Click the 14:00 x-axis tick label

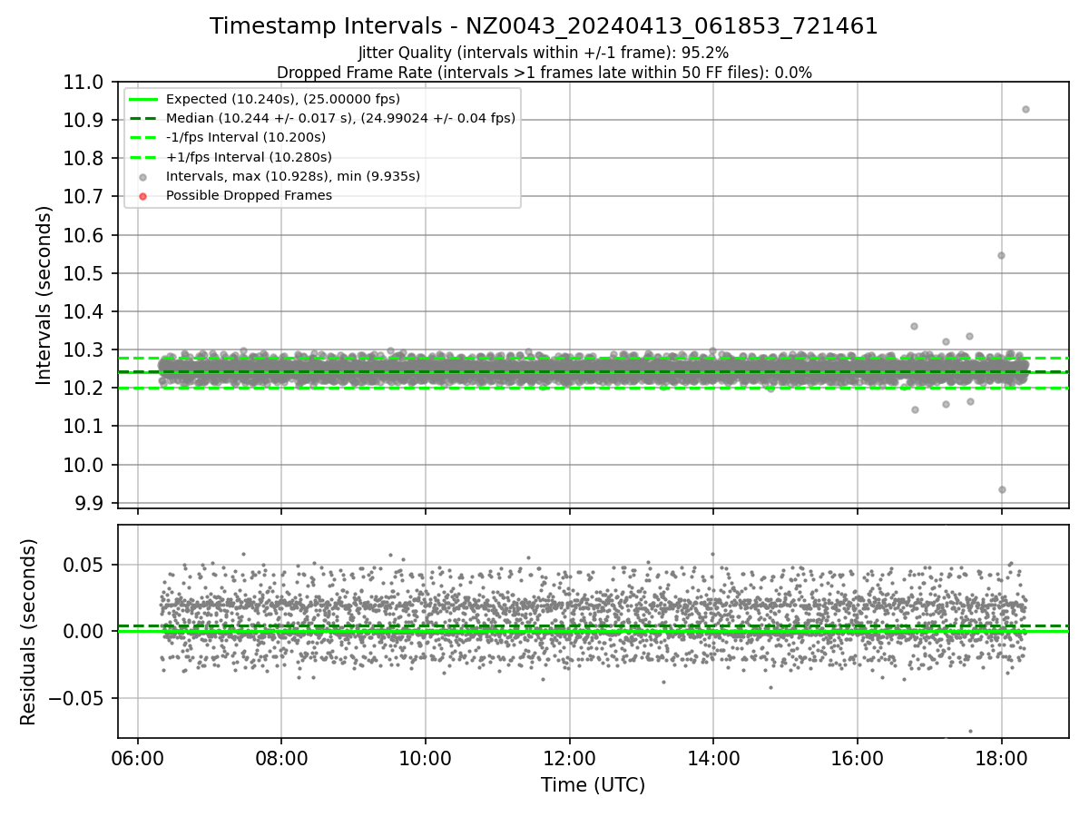click(713, 758)
